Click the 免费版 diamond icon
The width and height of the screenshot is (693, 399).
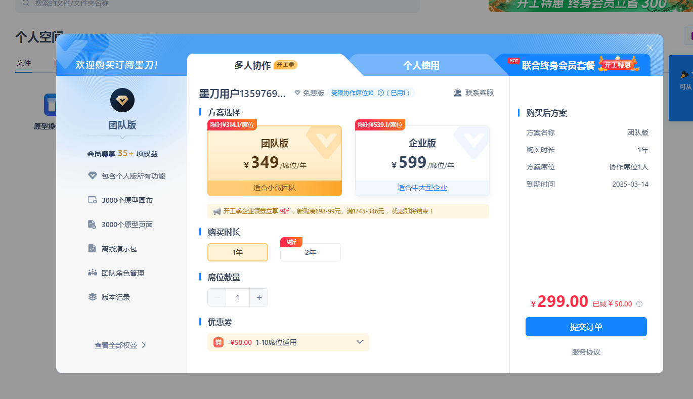point(298,93)
